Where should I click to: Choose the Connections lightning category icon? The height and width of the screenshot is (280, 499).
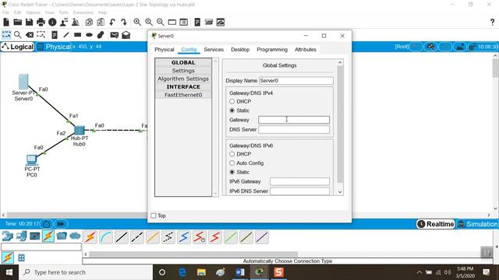48,236
